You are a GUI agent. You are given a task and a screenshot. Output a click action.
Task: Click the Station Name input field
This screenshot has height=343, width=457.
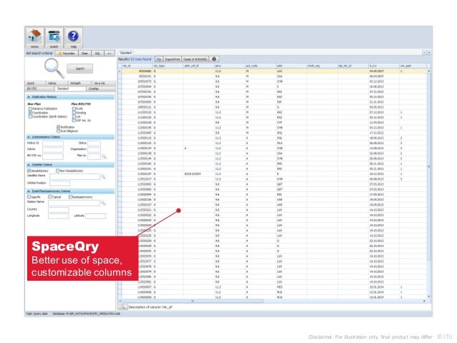pos(74,203)
